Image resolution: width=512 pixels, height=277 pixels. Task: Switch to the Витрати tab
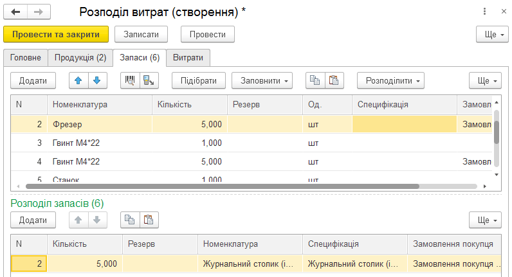click(188, 58)
